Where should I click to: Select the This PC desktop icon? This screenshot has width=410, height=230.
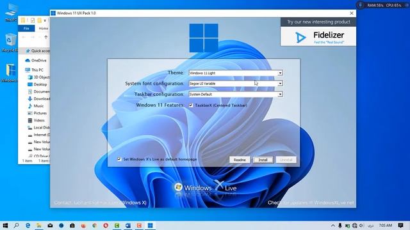point(11,13)
